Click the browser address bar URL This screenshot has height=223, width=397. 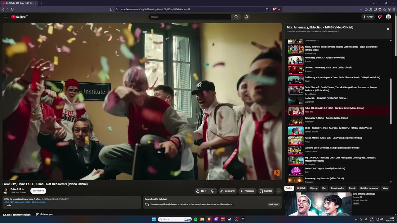click(x=155, y=9)
